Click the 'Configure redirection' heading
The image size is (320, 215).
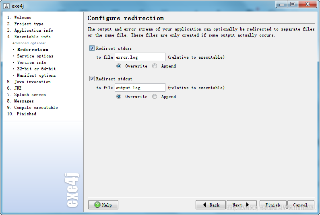(x=126, y=18)
